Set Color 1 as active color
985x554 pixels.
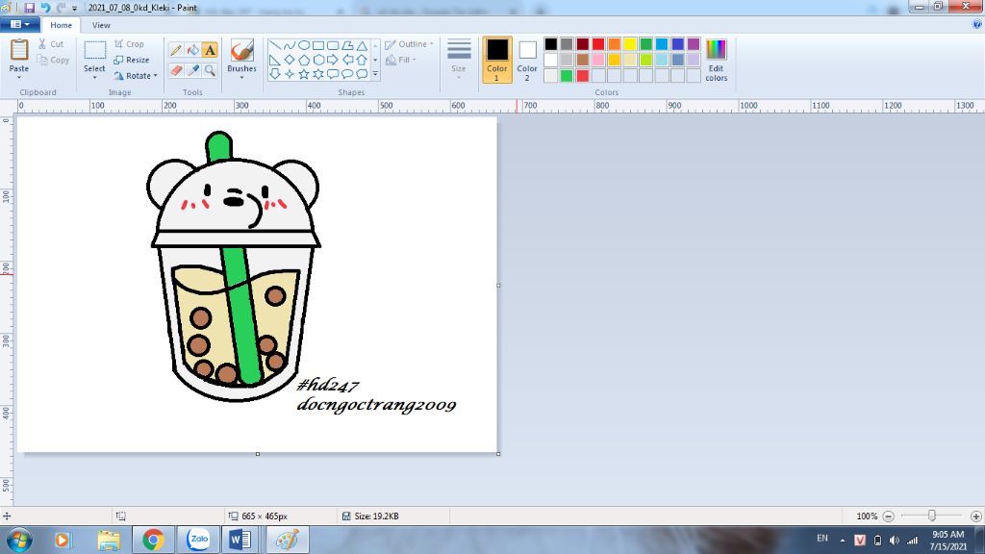(x=496, y=59)
